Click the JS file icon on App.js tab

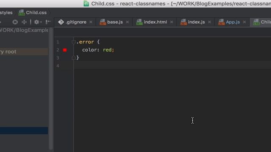tap(221, 22)
